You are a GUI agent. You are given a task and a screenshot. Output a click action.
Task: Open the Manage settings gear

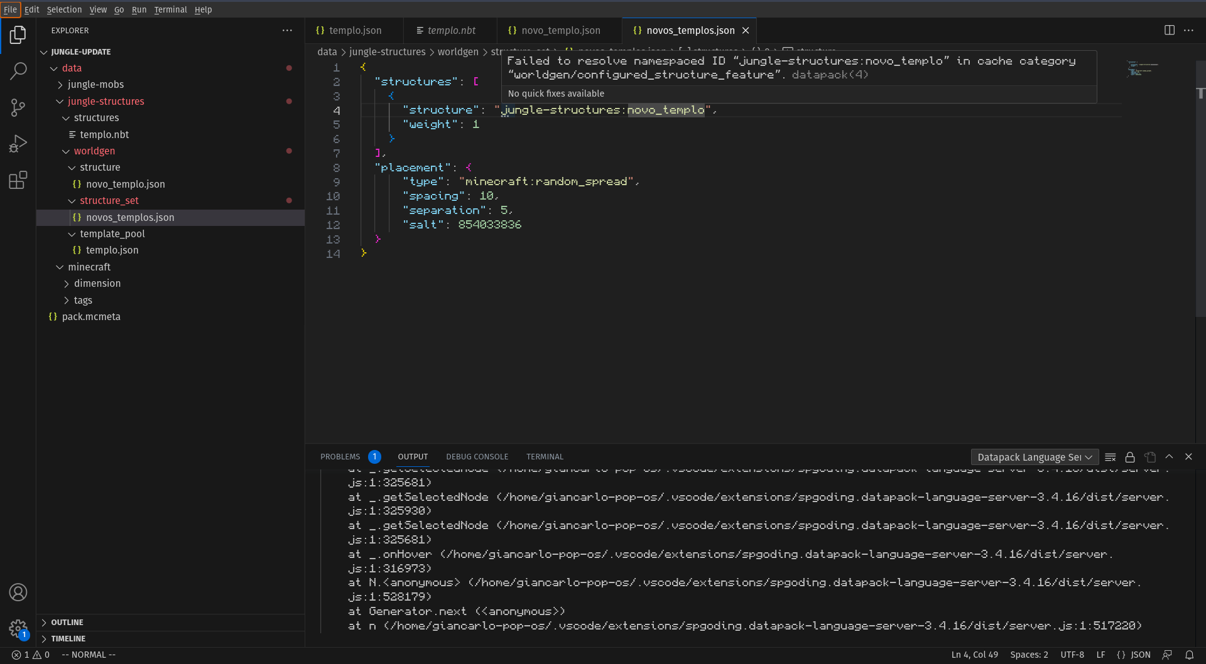[x=18, y=629]
